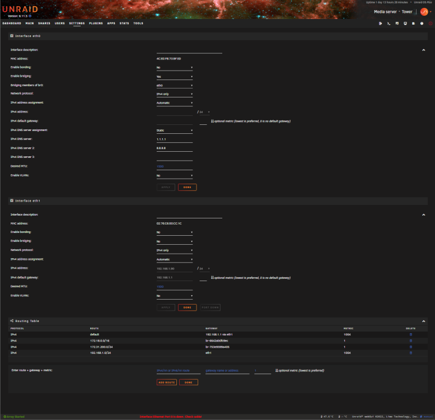Open eth1 IPv4 address assignment dropdown
This screenshot has width=435, height=420.
coord(175,260)
